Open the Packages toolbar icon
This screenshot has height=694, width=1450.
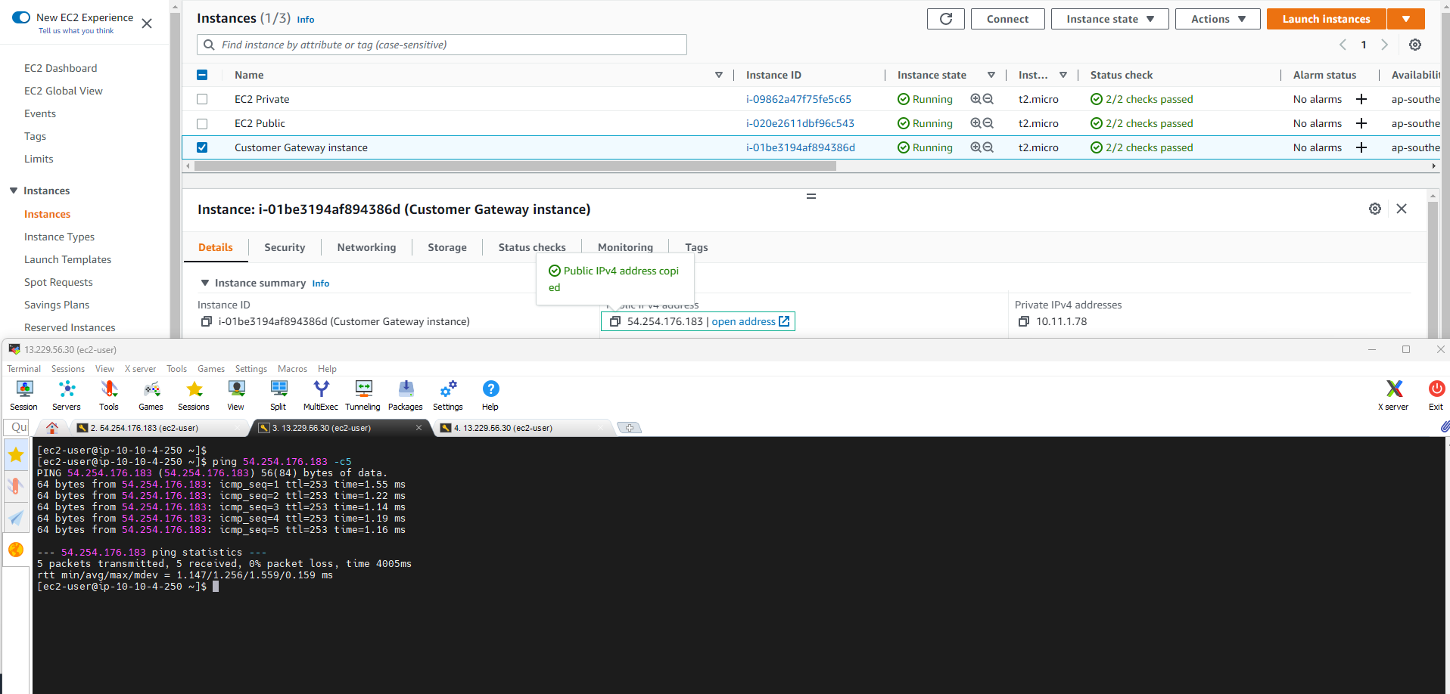[406, 395]
